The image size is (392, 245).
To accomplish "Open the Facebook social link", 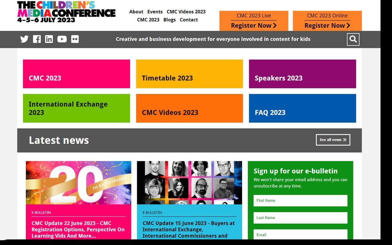I will coord(37,39).
